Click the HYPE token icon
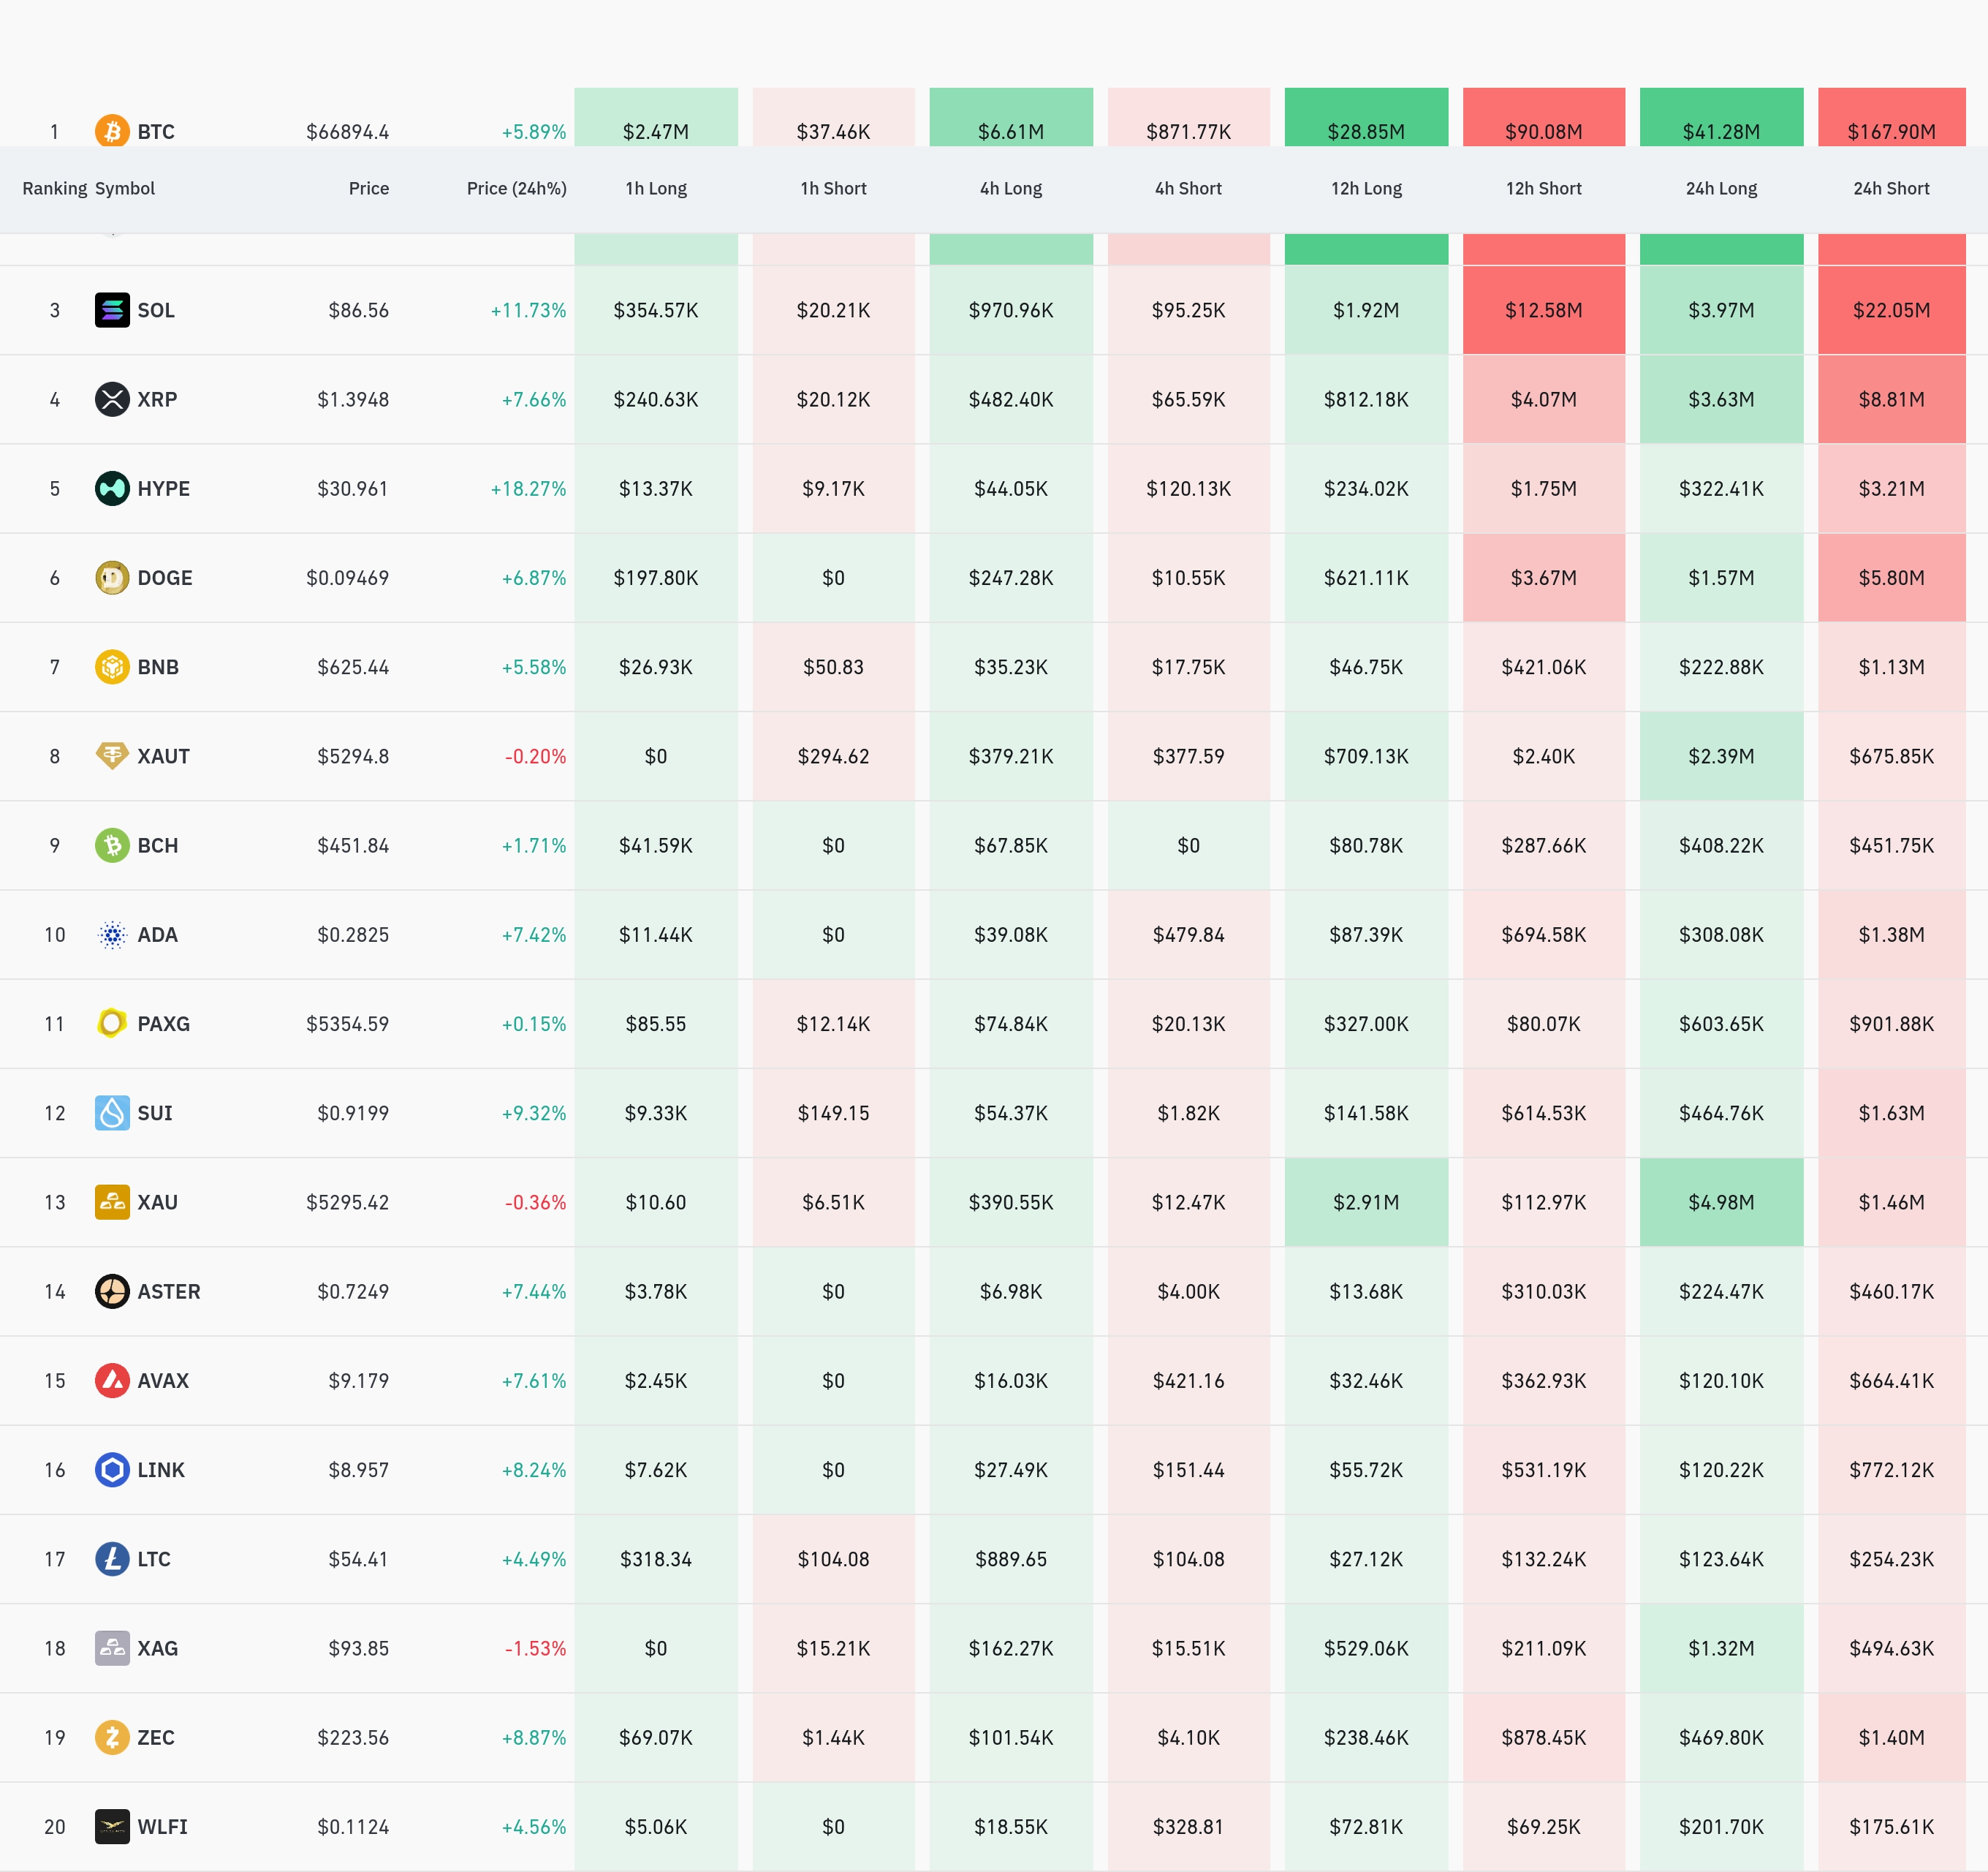Image resolution: width=1988 pixels, height=1872 pixels. coord(112,488)
